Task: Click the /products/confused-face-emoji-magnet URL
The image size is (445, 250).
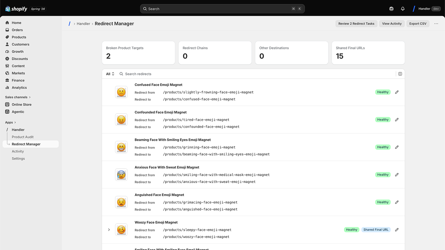Action: point(199,99)
